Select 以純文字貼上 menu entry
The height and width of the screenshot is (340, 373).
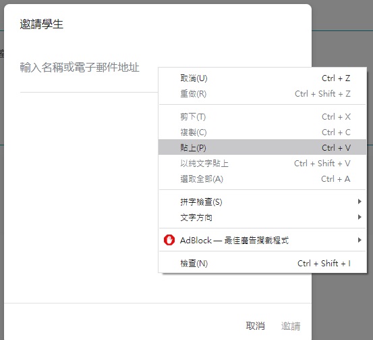[x=262, y=164]
